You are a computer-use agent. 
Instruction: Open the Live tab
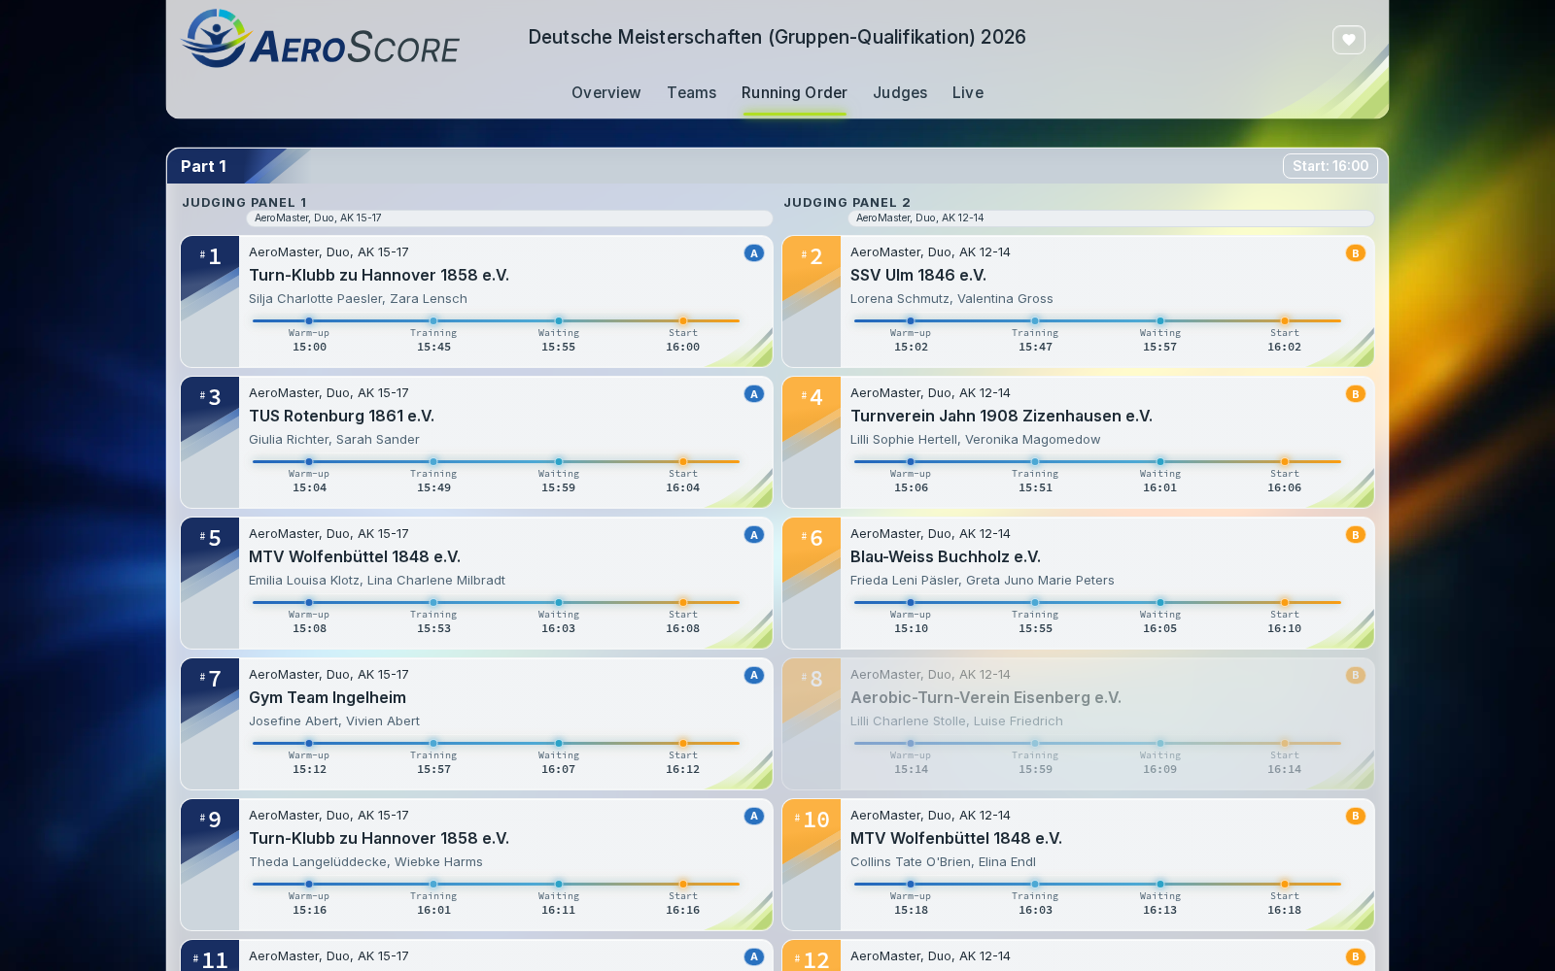[968, 92]
